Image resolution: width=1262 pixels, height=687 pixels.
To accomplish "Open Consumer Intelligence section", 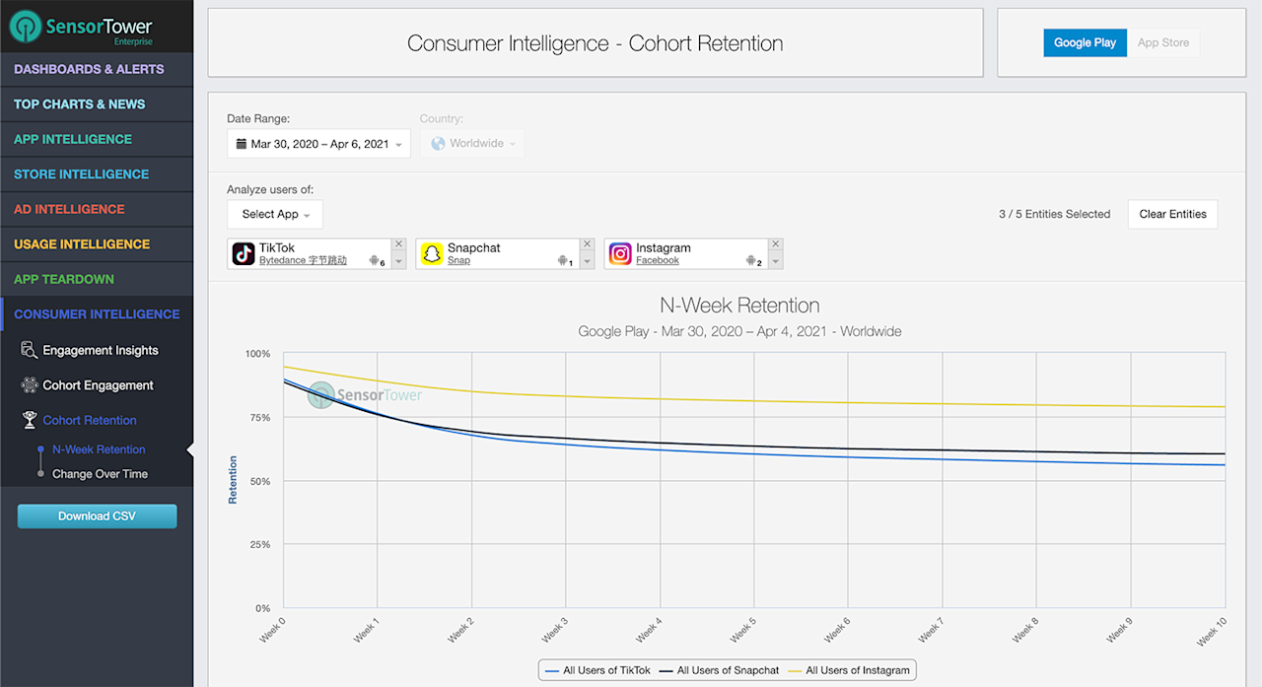I will 97,314.
